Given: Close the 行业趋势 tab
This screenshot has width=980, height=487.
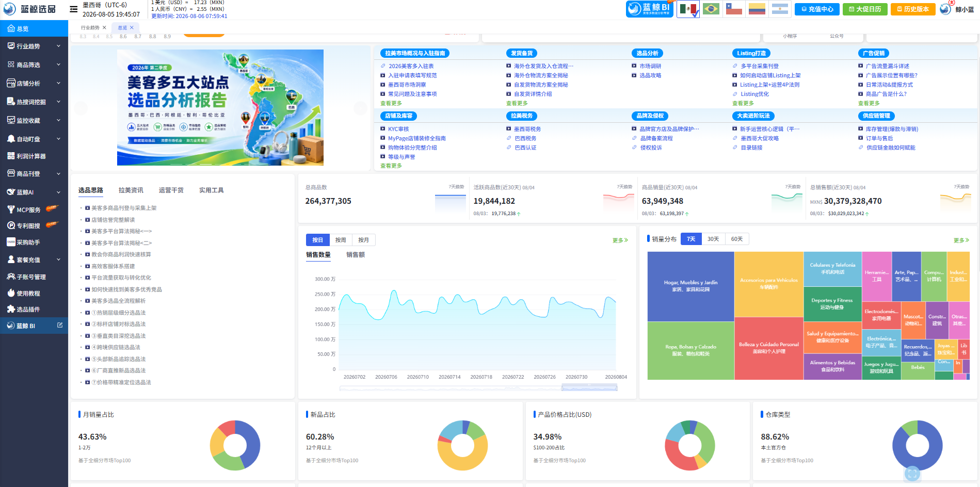Looking at the screenshot, I should pos(104,27).
